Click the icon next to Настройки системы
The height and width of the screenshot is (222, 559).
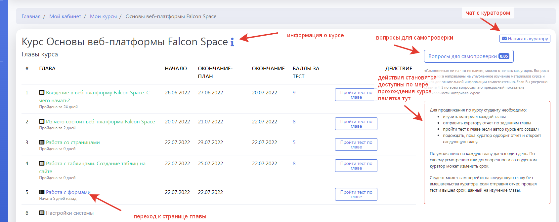pyautogui.click(x=42, y=213)
